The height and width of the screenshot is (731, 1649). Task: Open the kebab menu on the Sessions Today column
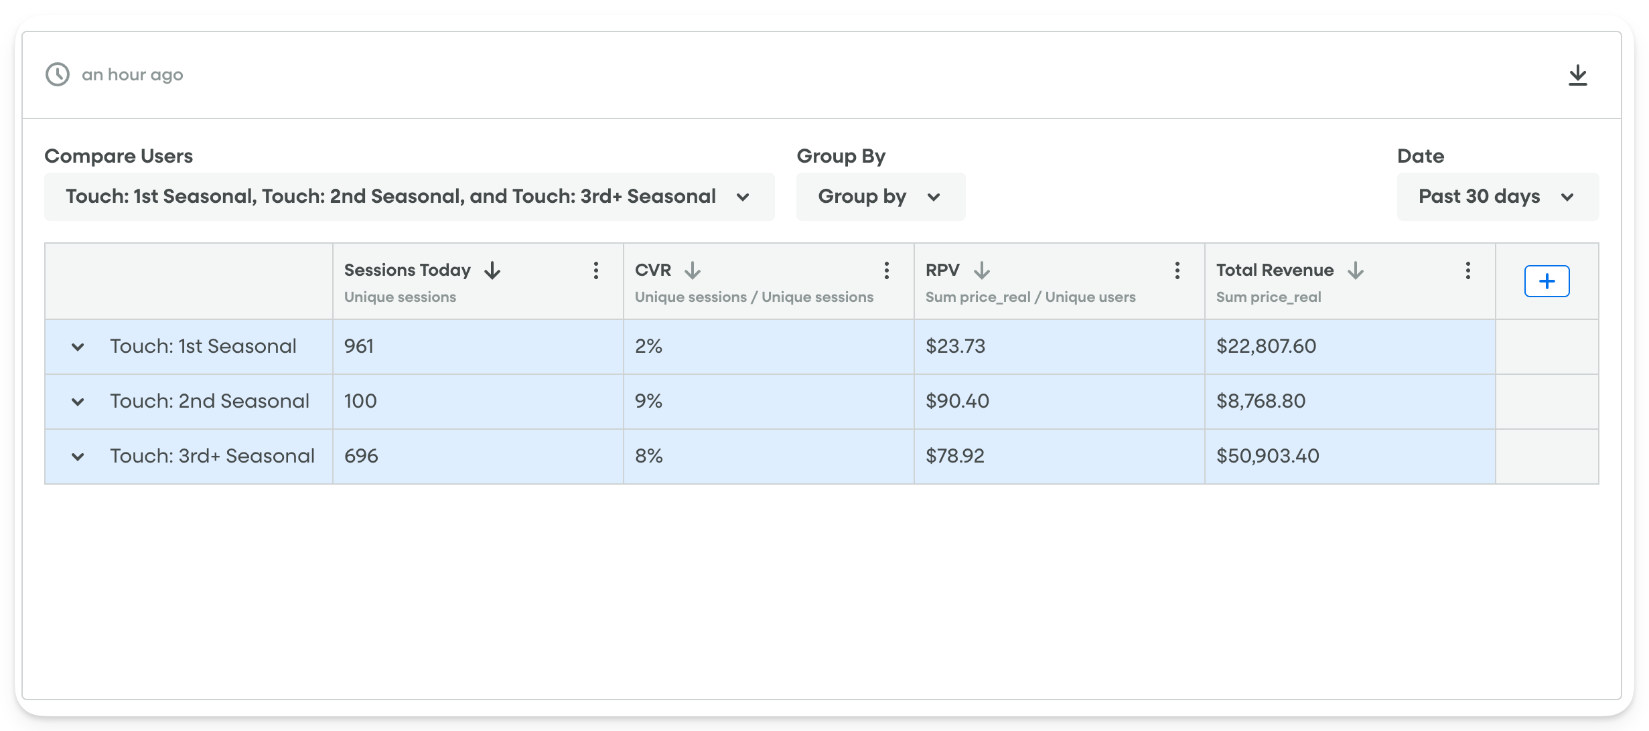pos(595,270)
